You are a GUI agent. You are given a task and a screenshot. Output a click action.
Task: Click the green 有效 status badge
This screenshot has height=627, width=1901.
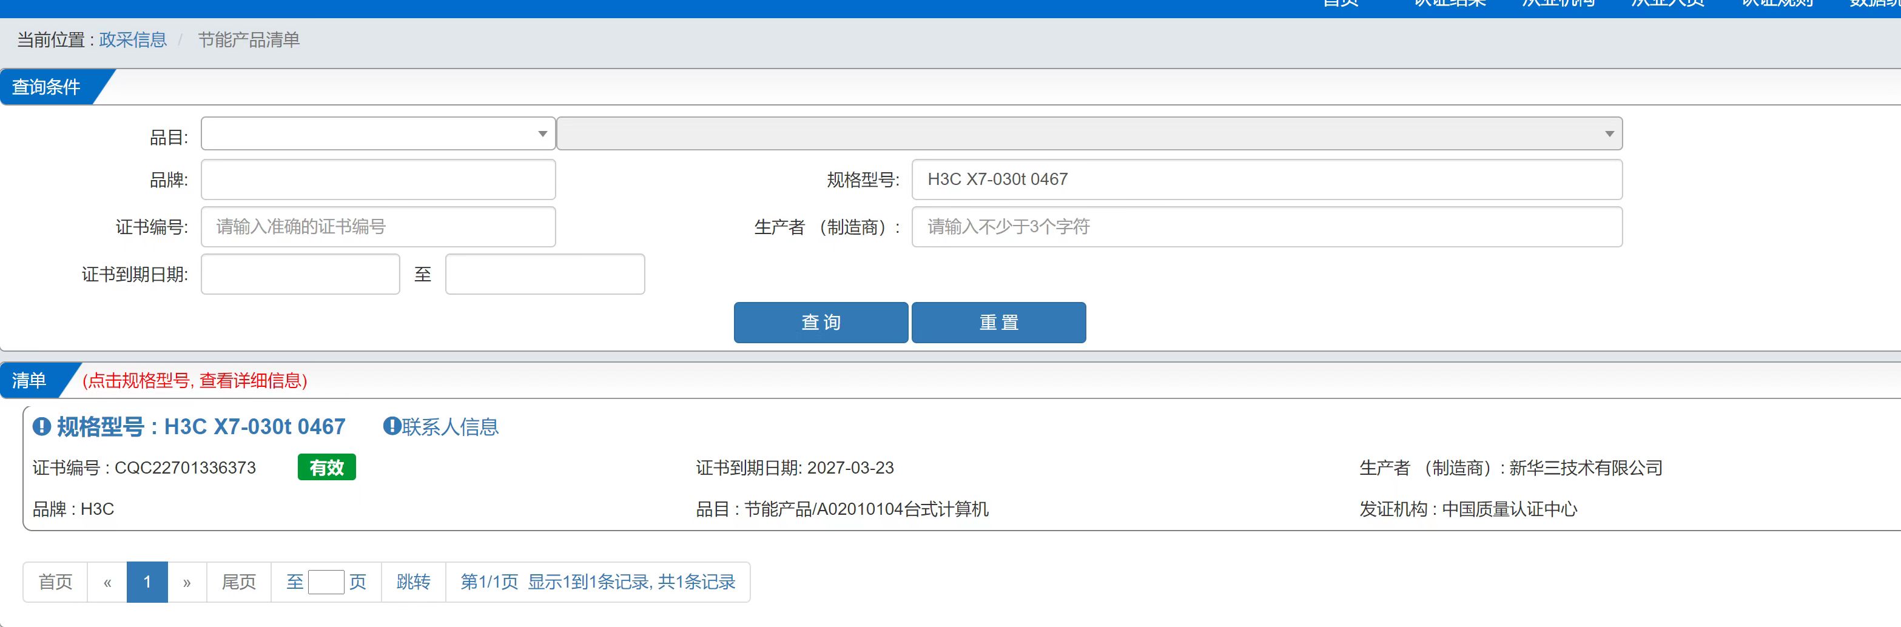327,468
